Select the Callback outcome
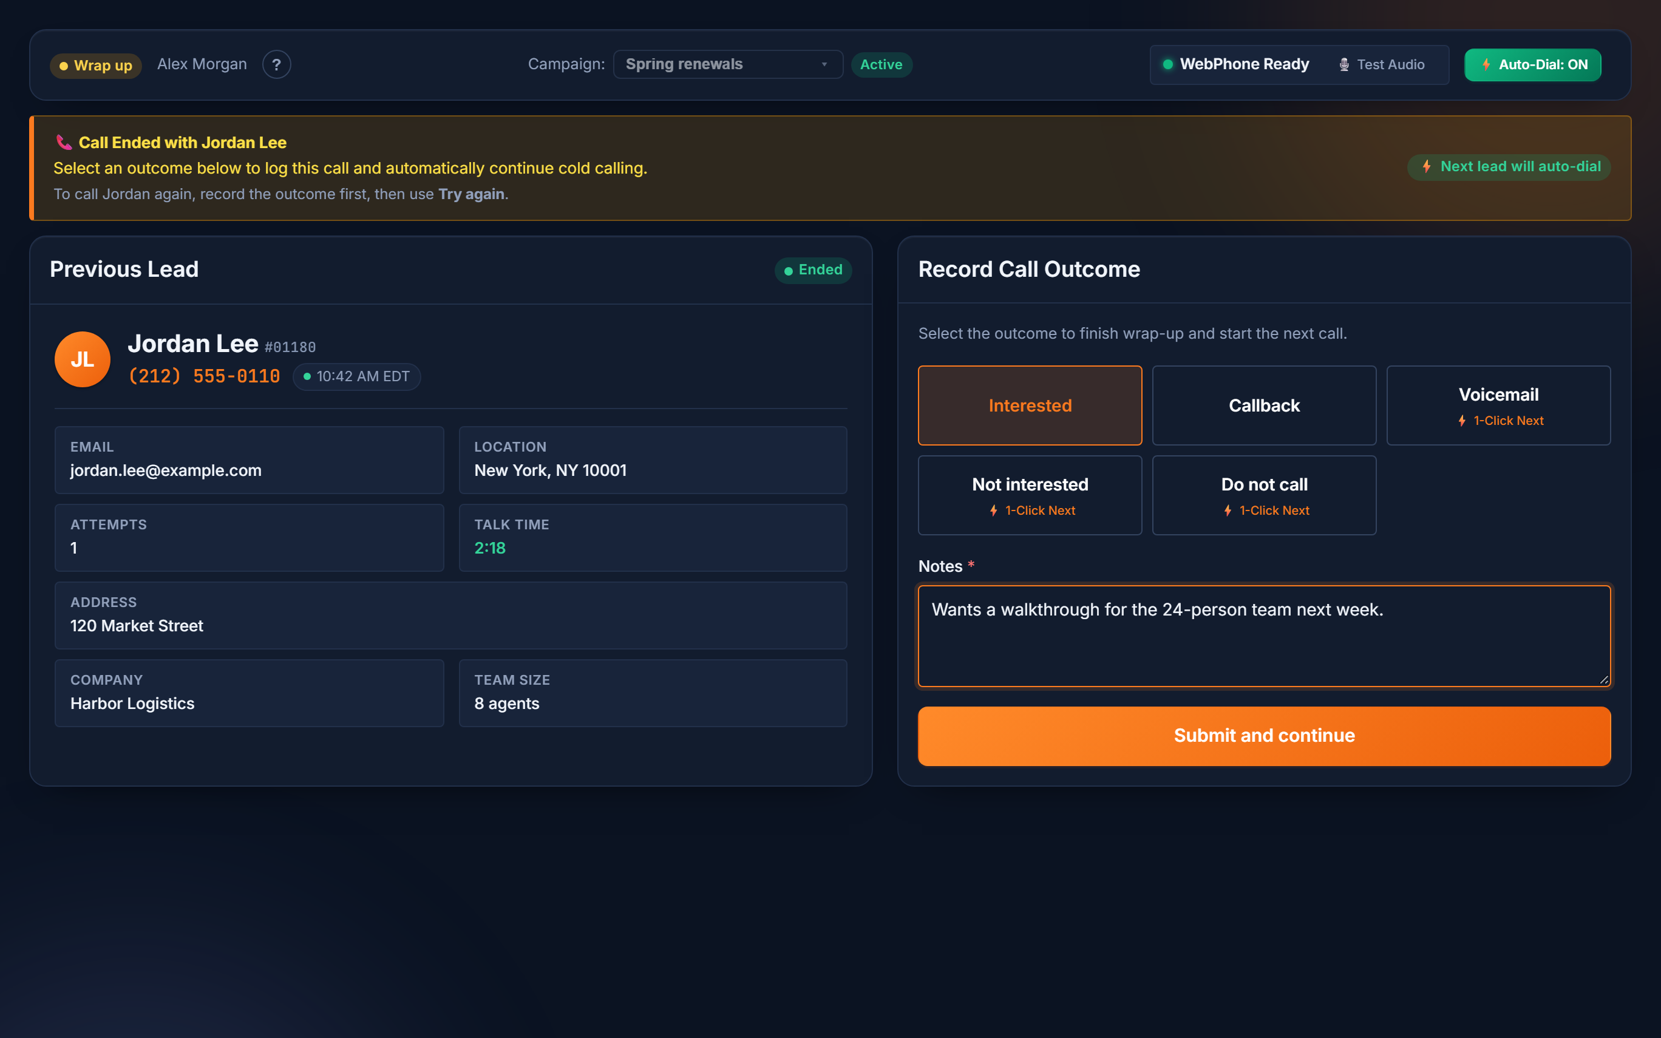The height and width of the screenshot is (1038, 1661). tap(1263, 405)
